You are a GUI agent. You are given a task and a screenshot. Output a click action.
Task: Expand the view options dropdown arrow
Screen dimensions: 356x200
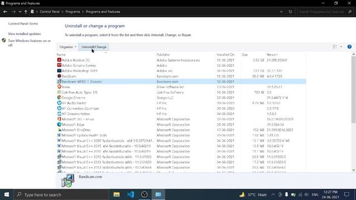click(341, 47)
